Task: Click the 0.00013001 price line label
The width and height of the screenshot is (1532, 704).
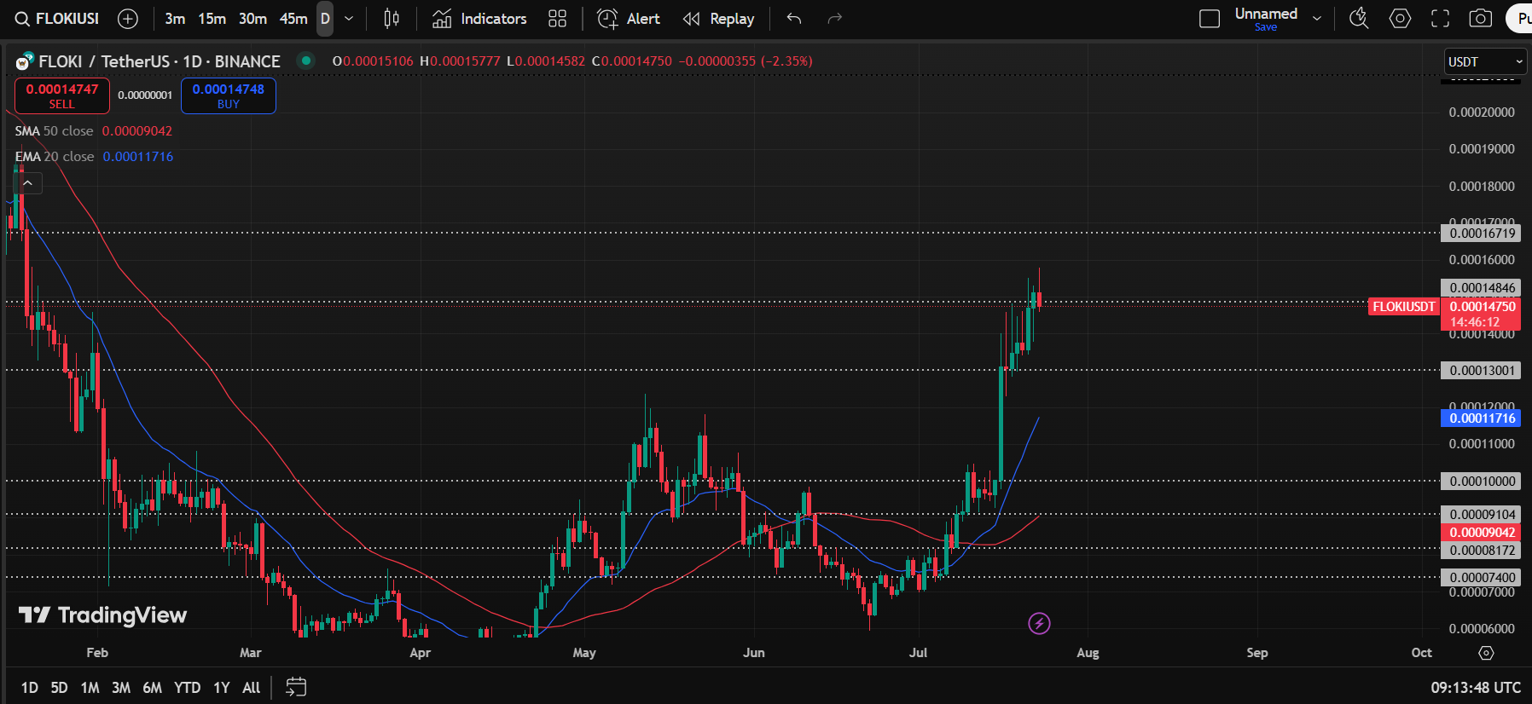Action: [1483, 371]
